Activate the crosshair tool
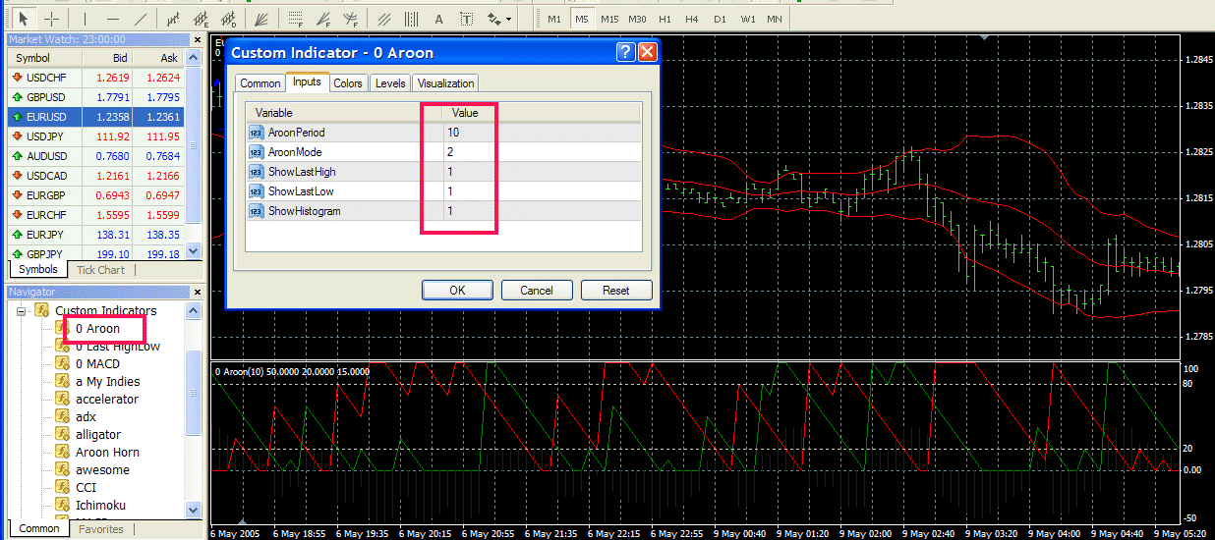Screen dimensions: 1215x540 point(52,19)
